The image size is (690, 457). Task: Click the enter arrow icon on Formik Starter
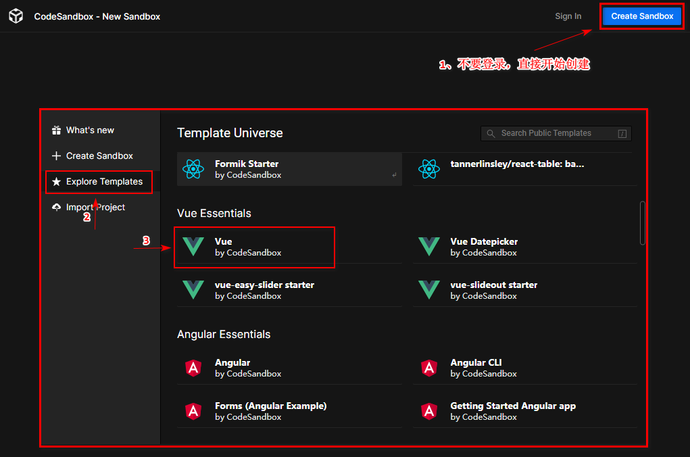coord(394,175)
